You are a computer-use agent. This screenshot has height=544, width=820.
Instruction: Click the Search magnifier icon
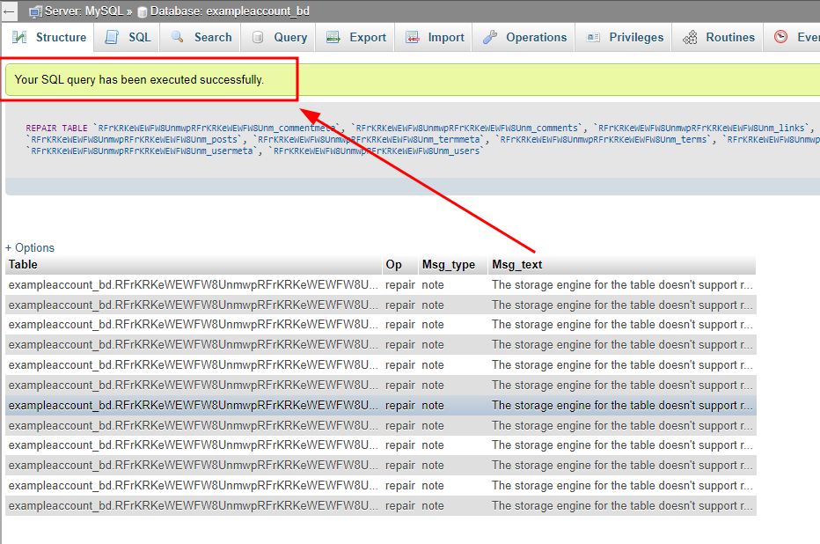pyautogui.click(x=177, y=37)
